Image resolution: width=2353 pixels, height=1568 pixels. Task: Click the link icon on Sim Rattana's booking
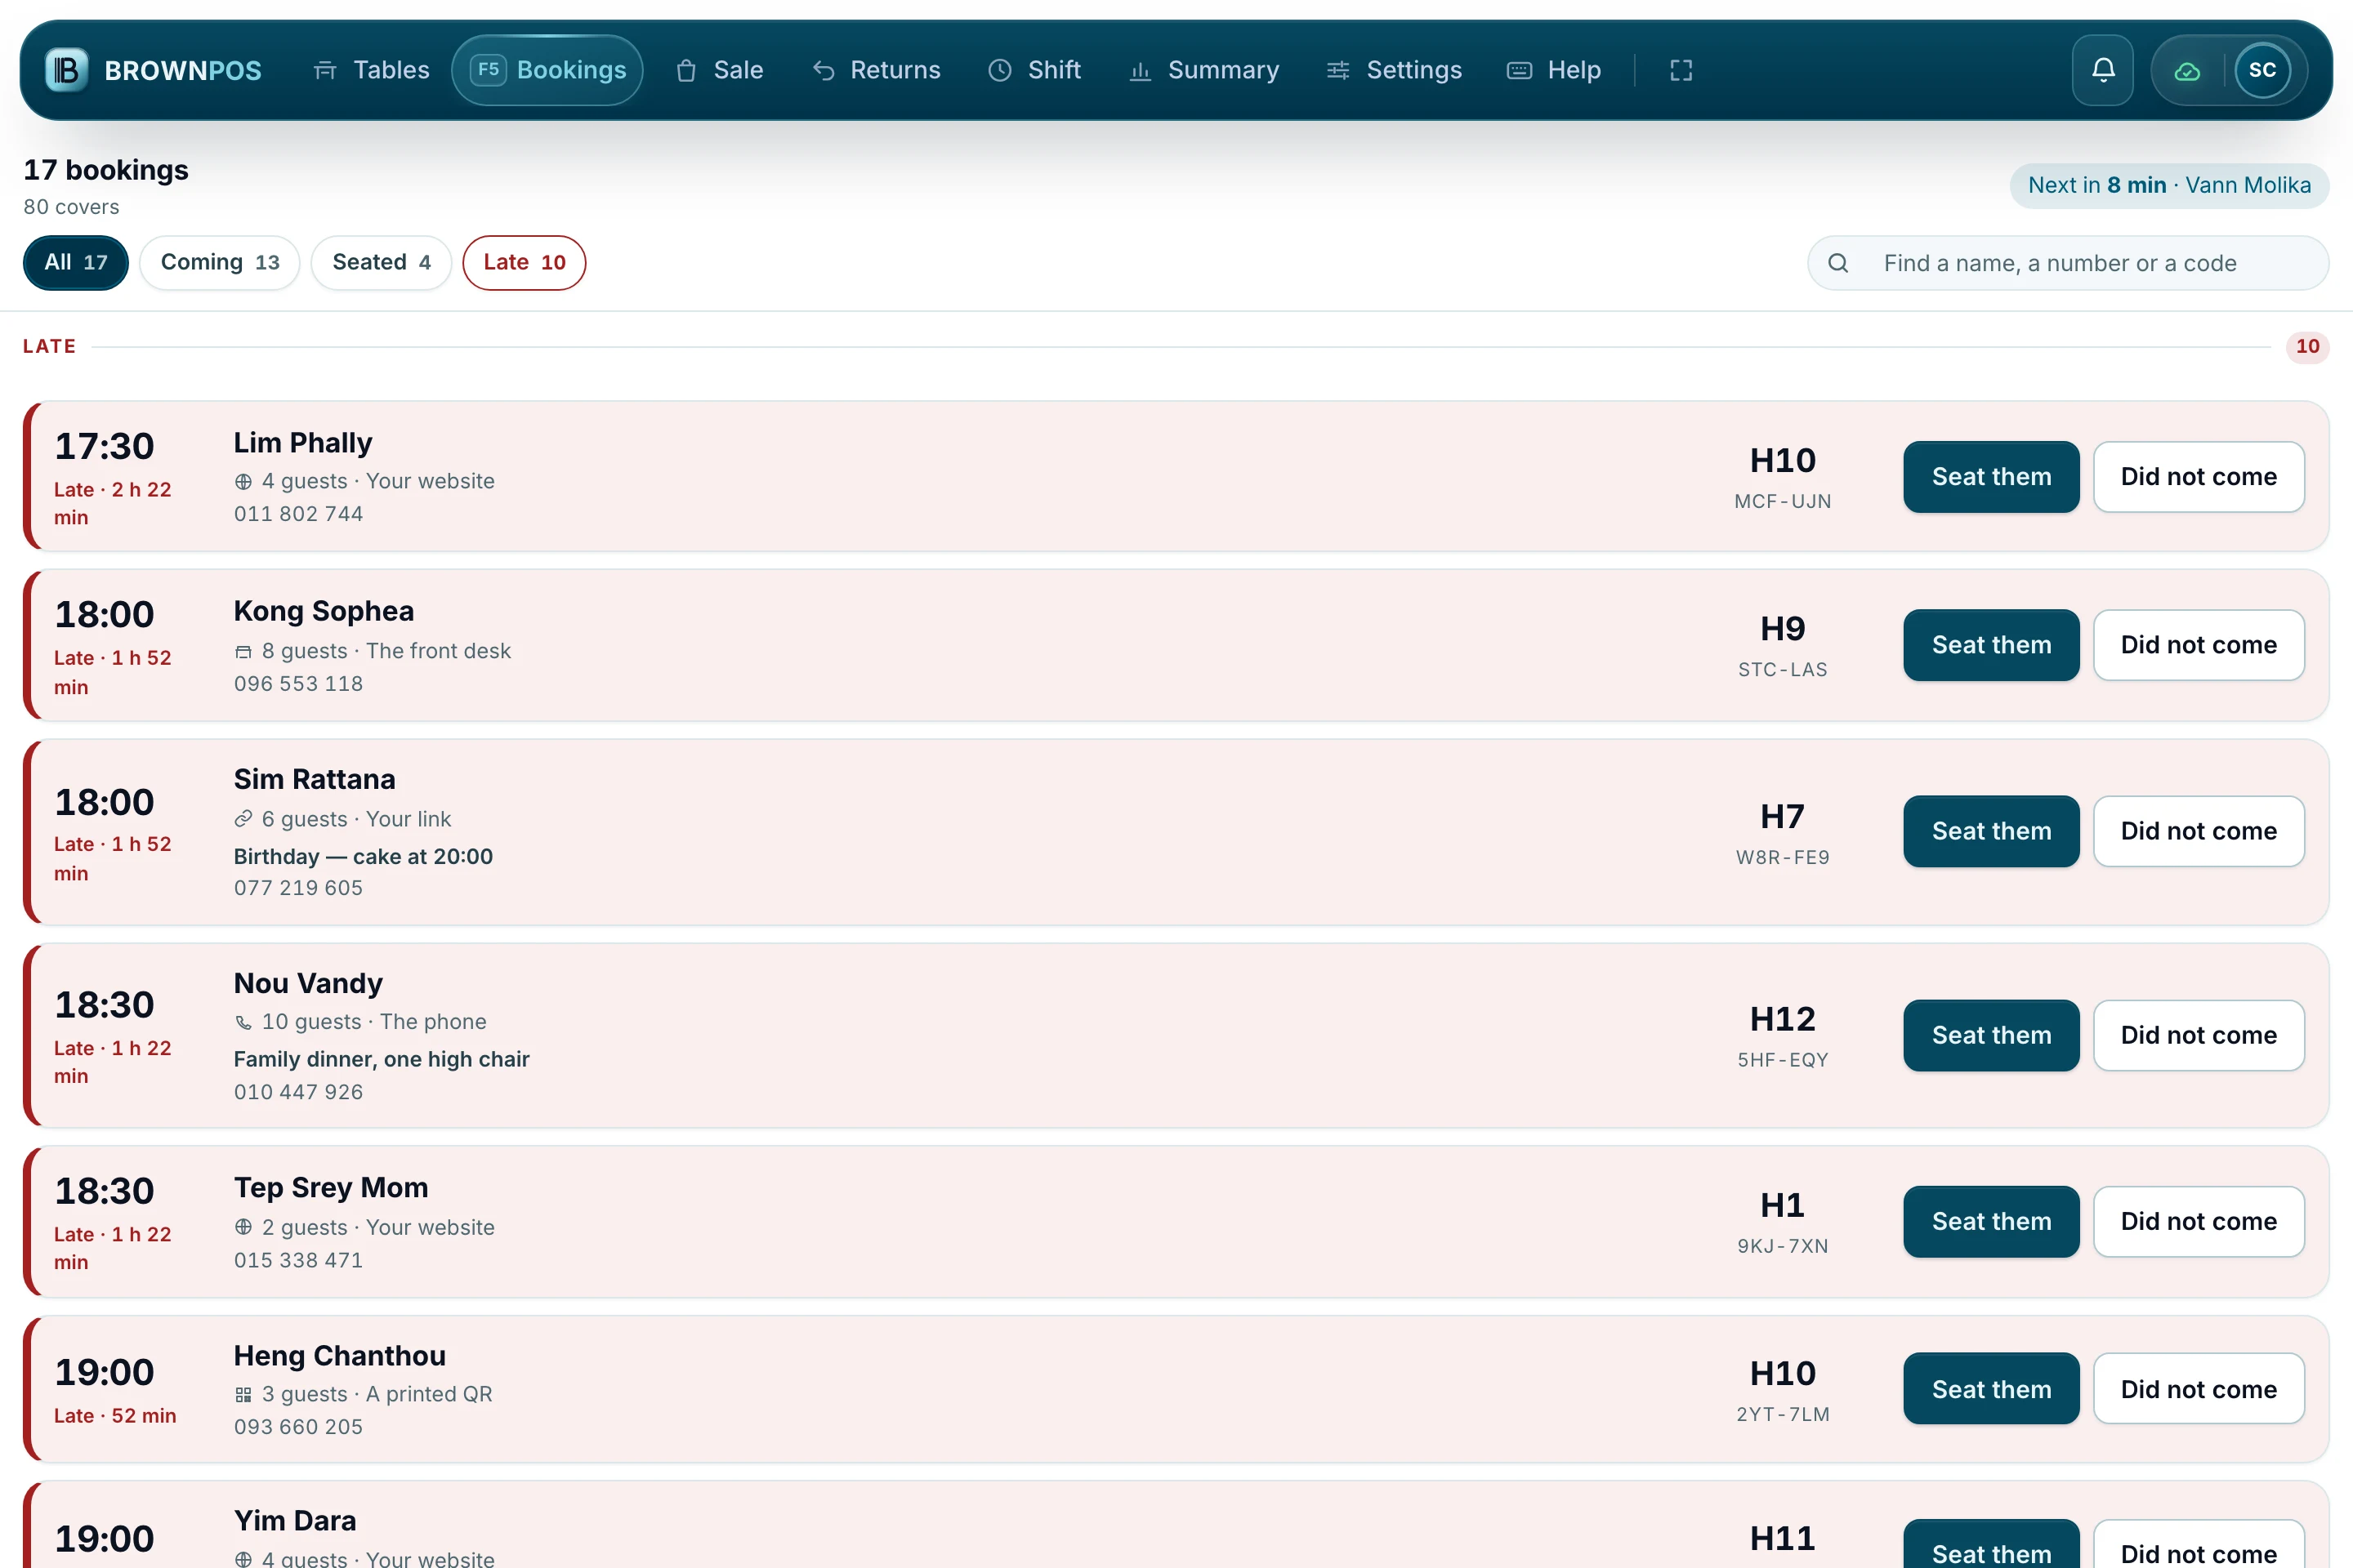tap(243, 820)
